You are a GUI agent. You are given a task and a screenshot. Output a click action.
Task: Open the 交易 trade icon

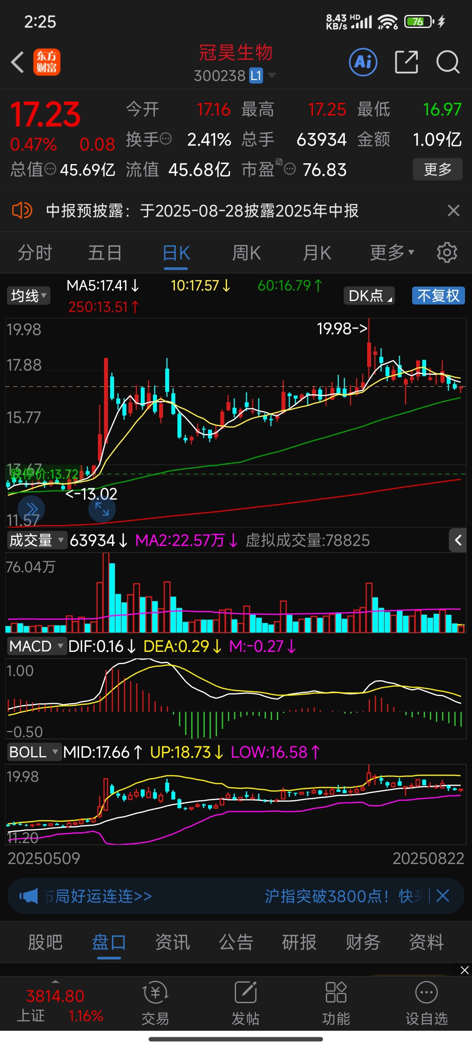coord(155,1003)
